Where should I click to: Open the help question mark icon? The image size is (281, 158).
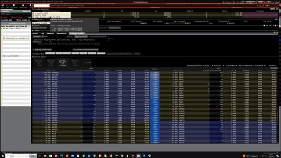(x=258, y=6)
